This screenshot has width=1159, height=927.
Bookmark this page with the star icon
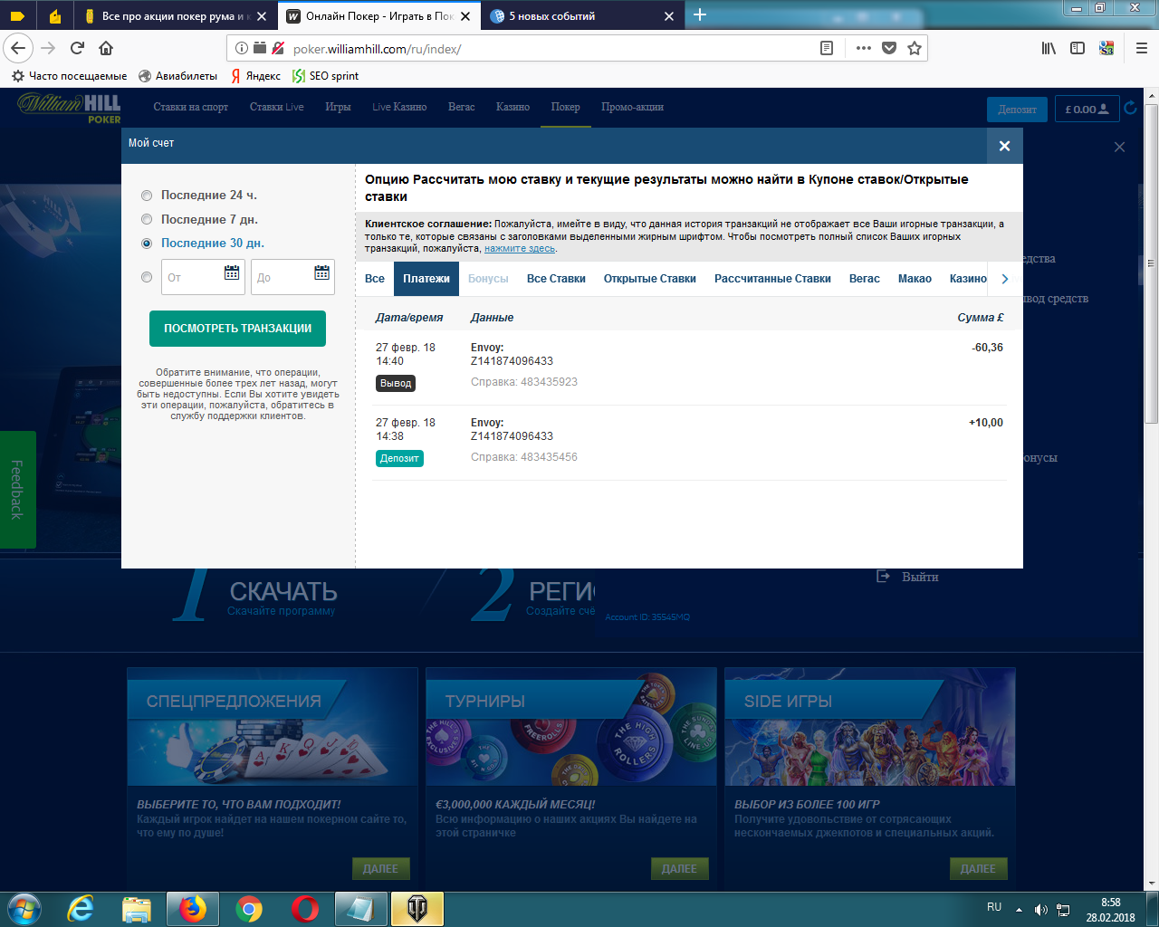[x=915, y=48]
